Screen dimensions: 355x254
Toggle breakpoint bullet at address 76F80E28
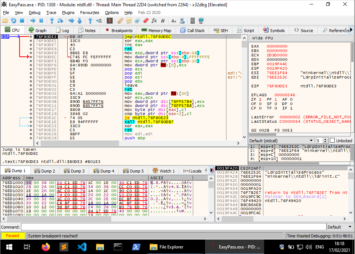[x=31, y=138]
